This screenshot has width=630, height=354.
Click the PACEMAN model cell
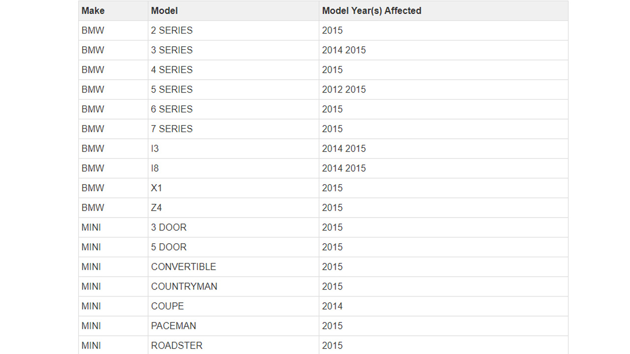pyautogui.click(x=174, y=326)
